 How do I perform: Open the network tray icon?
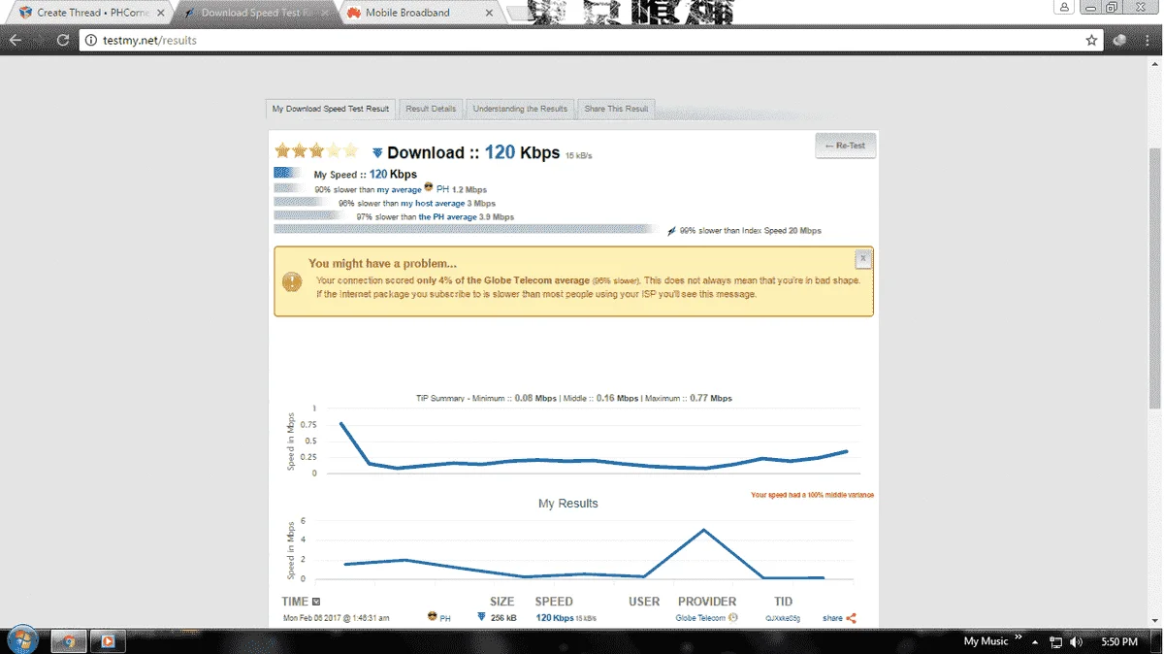point(1056,642)
